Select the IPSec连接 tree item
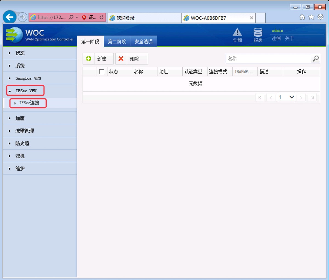This screenshot has width=329, height=280. tap(29, 103)
